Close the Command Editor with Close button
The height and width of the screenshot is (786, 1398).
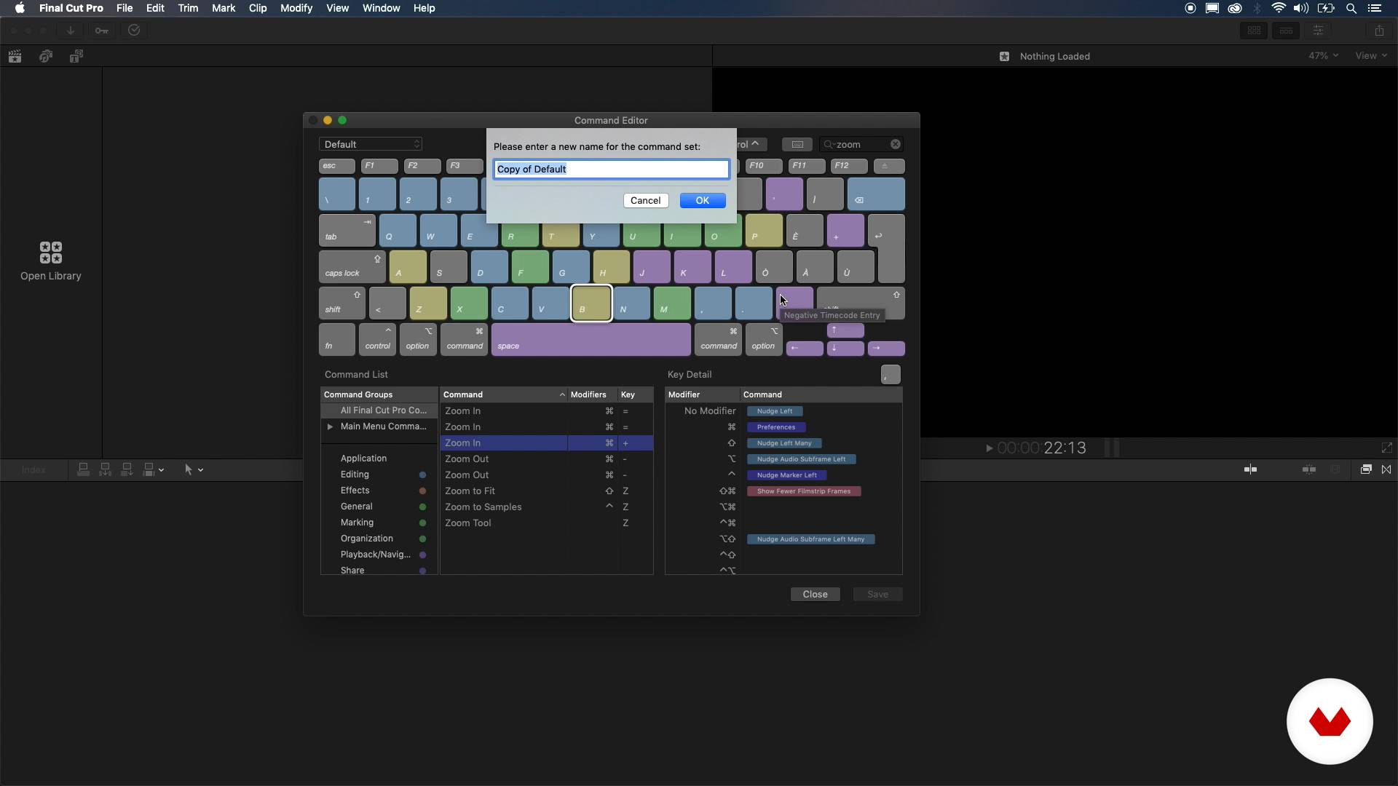(x=815, y=594)
